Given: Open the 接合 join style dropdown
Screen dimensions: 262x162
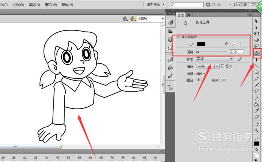Looking at the screenshot, I should pyautogui.click(x=199, y=80).
